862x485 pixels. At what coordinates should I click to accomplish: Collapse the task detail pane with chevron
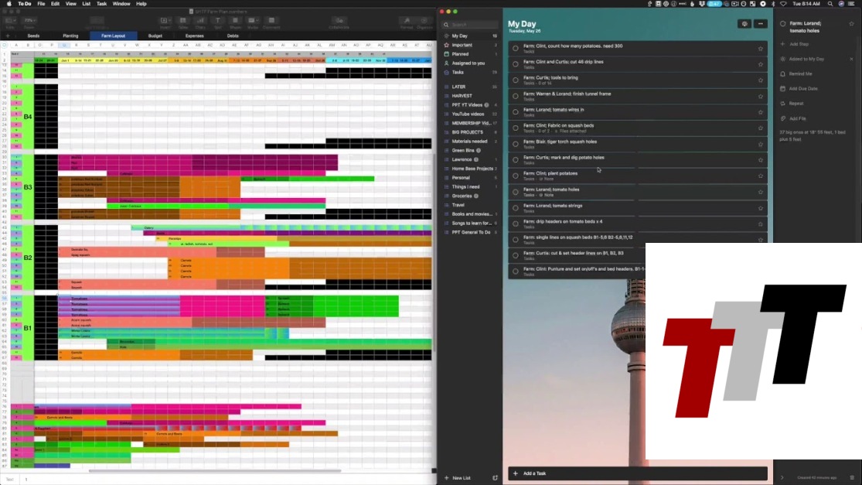782,477
